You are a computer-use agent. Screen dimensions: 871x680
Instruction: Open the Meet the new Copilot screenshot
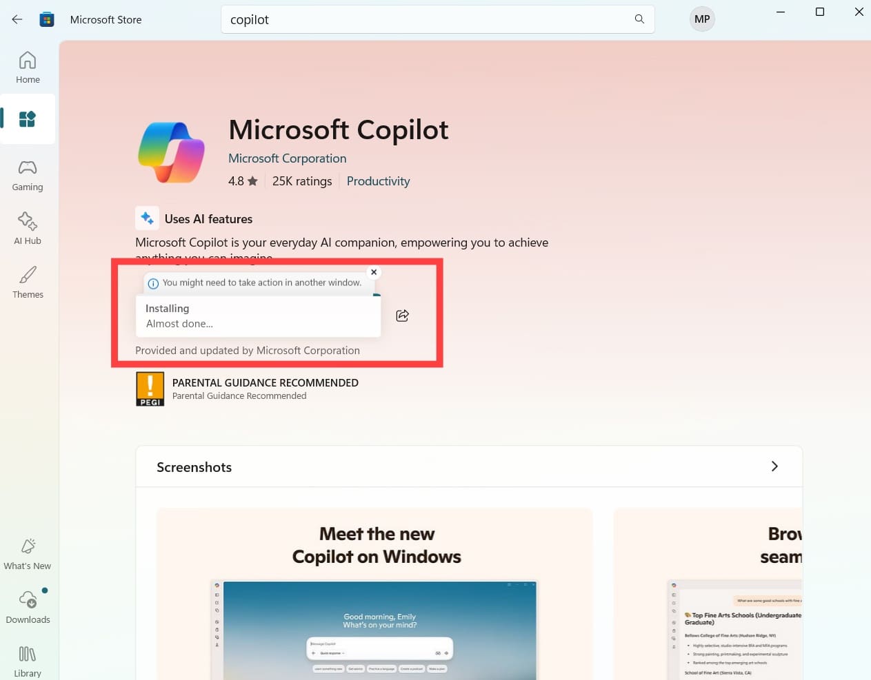[x=374, y=594]
